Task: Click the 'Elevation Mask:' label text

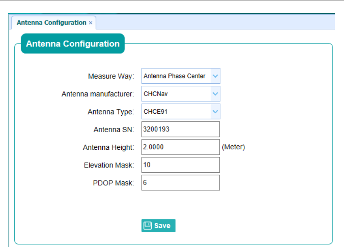Action: click(109, 165)
